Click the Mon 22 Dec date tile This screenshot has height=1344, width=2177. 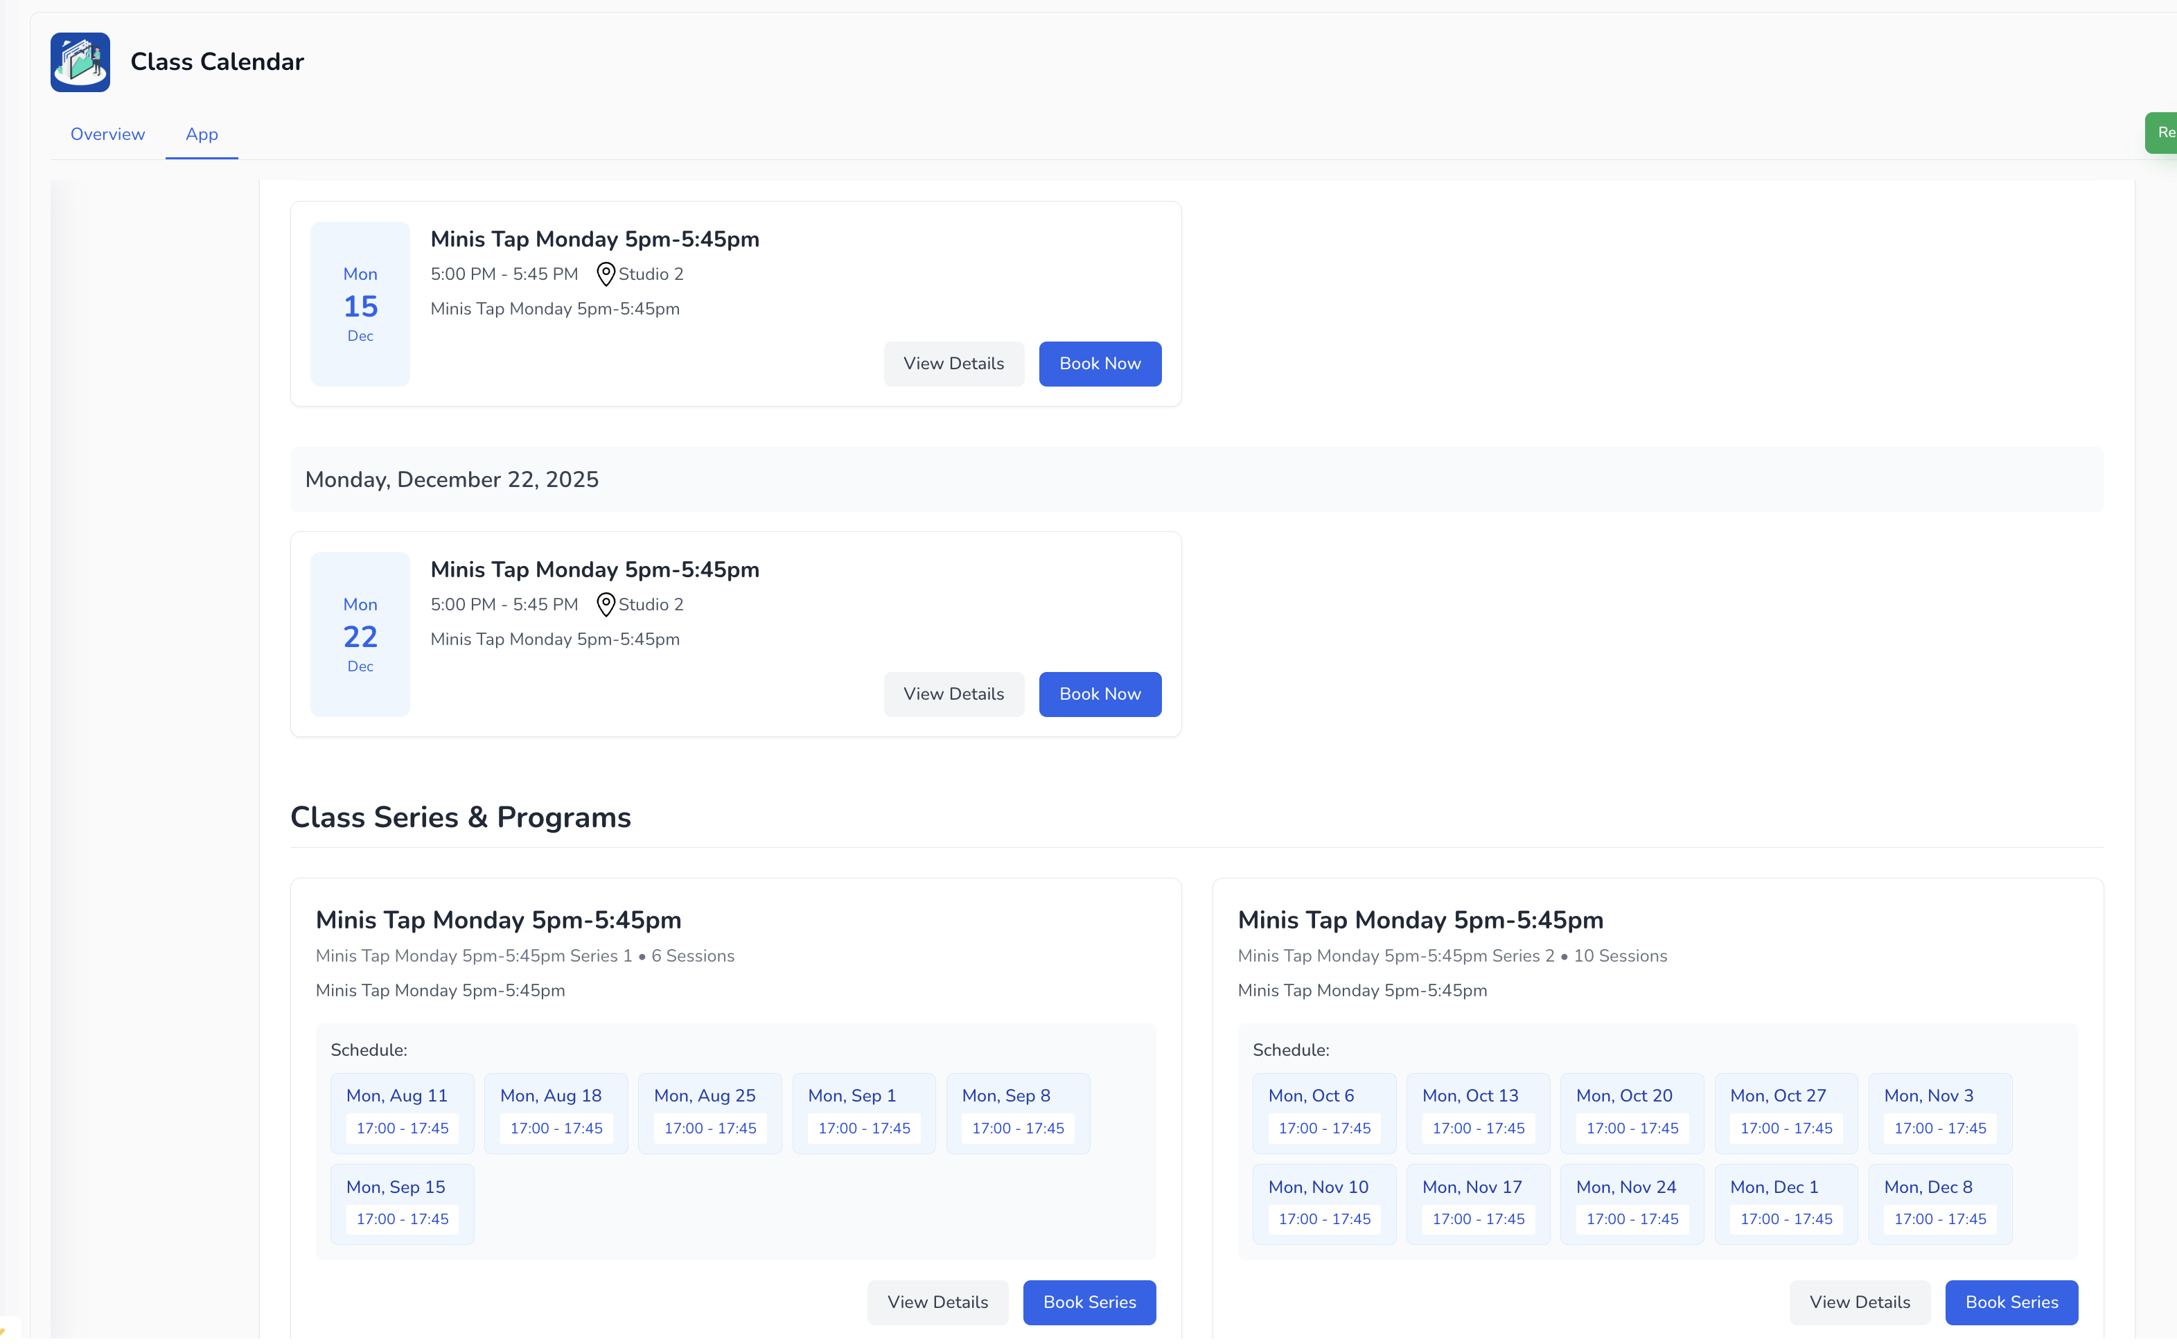[360, 635]
